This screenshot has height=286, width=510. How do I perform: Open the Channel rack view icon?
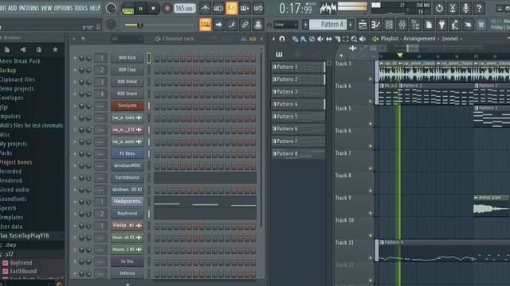click(x=389, y=25)
